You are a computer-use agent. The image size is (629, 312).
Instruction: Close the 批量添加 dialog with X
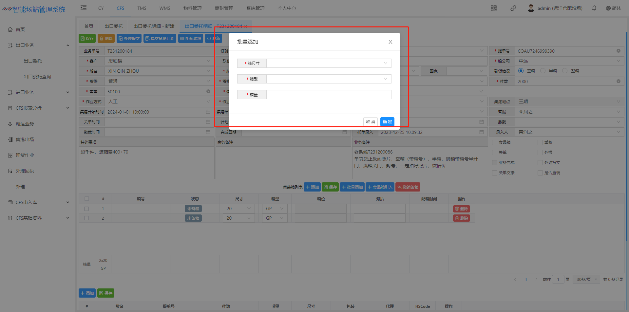click(x=390, y=42)
